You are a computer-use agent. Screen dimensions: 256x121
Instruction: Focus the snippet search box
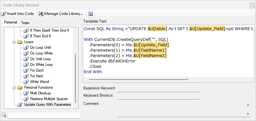click(x=44, y=116)
